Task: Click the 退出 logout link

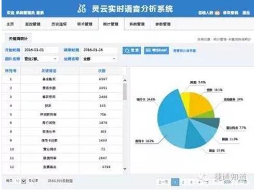Action: (246, 13)
